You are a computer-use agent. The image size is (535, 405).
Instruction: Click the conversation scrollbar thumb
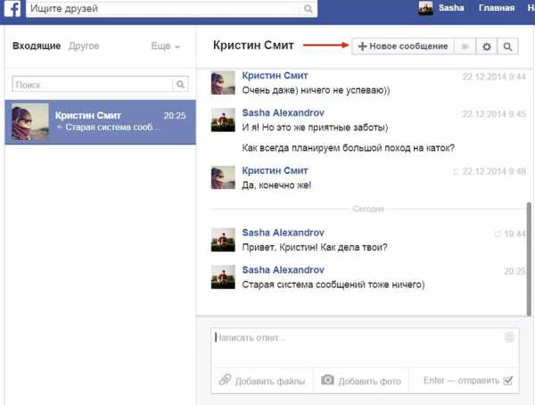(x=529, y=259)
